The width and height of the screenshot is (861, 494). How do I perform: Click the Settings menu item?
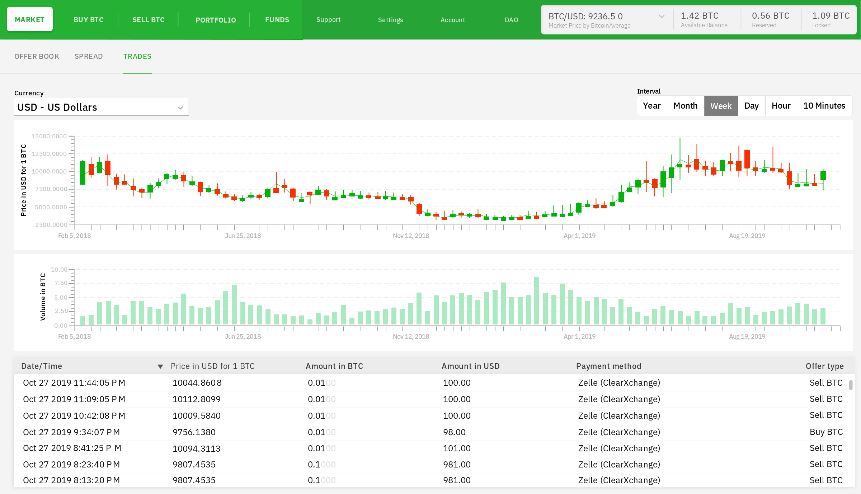390,19
